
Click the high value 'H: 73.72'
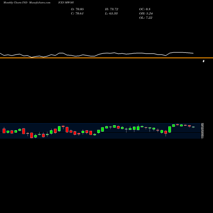[112, 9]
